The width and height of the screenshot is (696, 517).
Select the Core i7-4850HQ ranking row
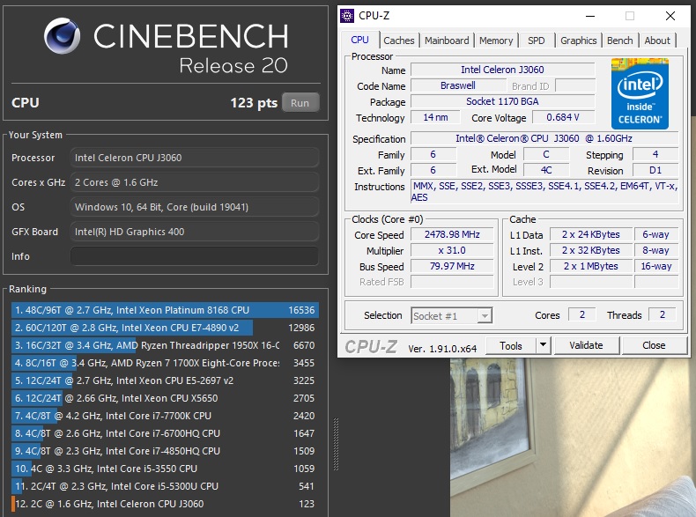165,451
